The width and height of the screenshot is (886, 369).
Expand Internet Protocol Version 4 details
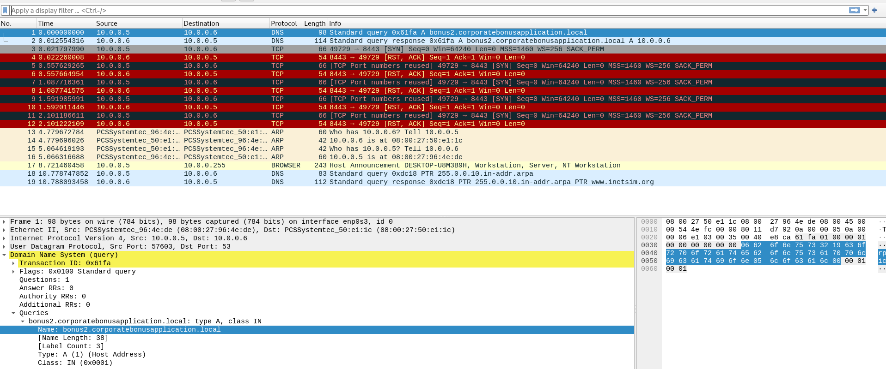click(4, 238)
